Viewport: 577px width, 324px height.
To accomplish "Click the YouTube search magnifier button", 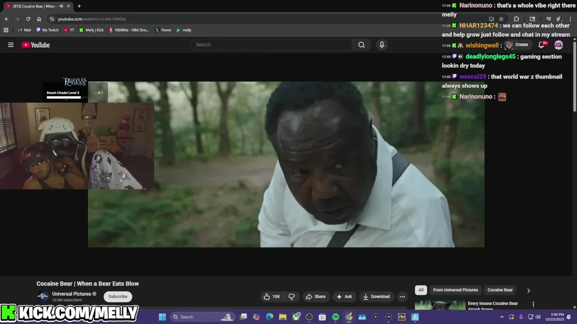I will (x=362, y=45).
